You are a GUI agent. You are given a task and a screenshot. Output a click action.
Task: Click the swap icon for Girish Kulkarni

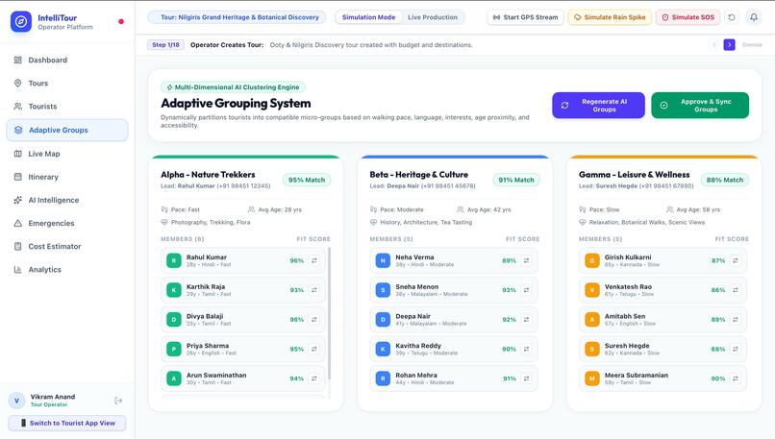pos(736,260)
